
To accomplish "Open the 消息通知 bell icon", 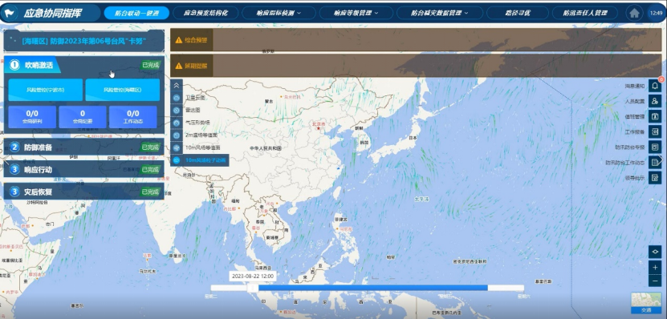I will click(x=655, y=86).
